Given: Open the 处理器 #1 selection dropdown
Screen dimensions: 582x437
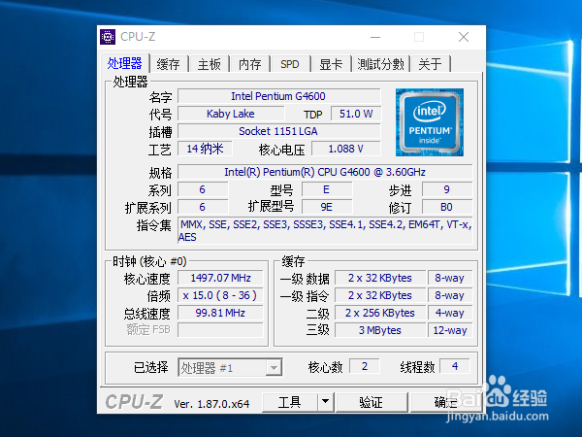Looking at the screenshot, I should (x=230, y=367).
